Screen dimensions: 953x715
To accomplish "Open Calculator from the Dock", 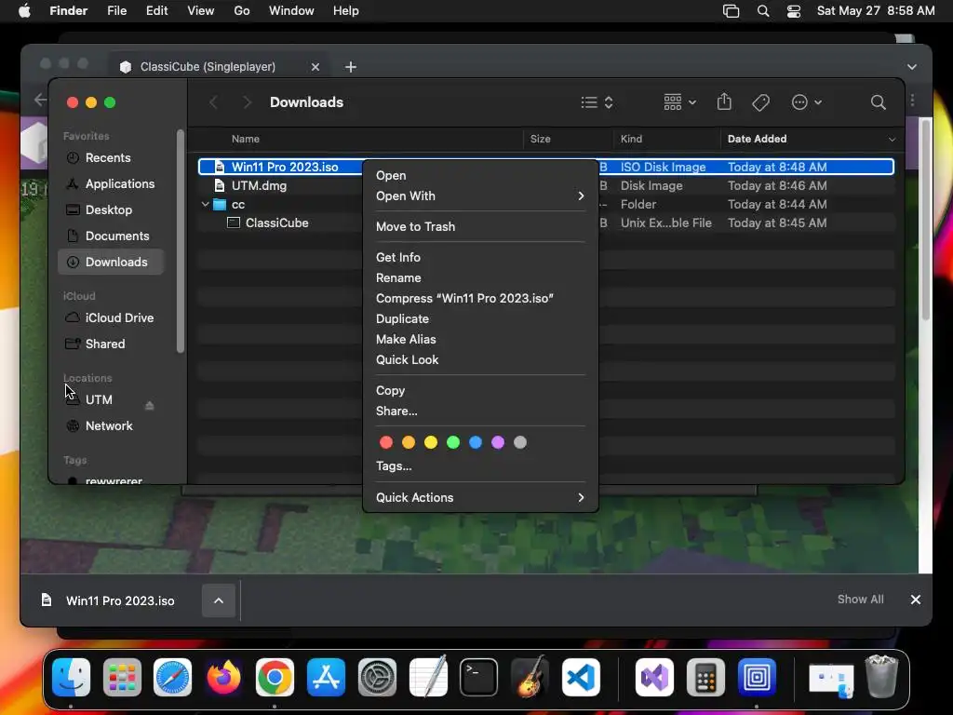I will pos(705,677).
